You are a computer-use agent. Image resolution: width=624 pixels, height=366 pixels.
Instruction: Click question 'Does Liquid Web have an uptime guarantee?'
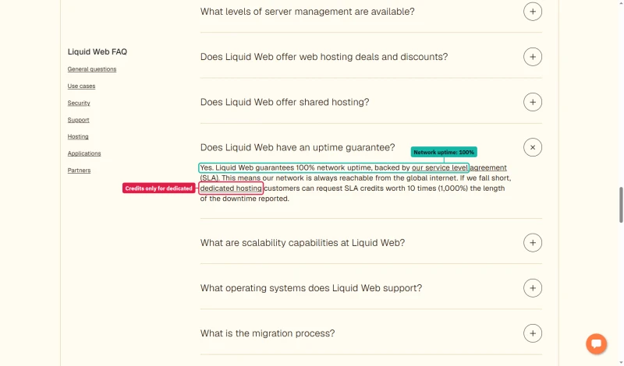(x=297, y=147)
